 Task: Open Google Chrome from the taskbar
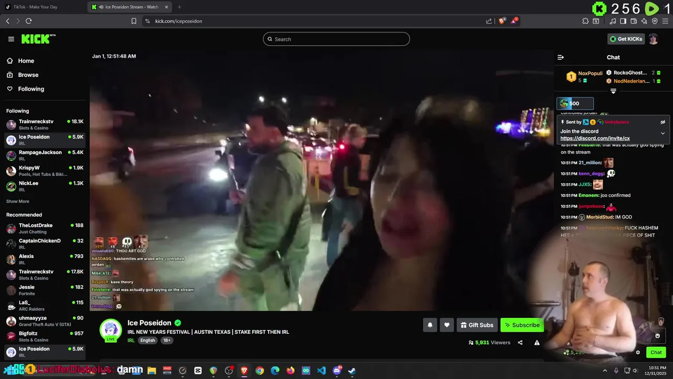(x=260, y=371)
